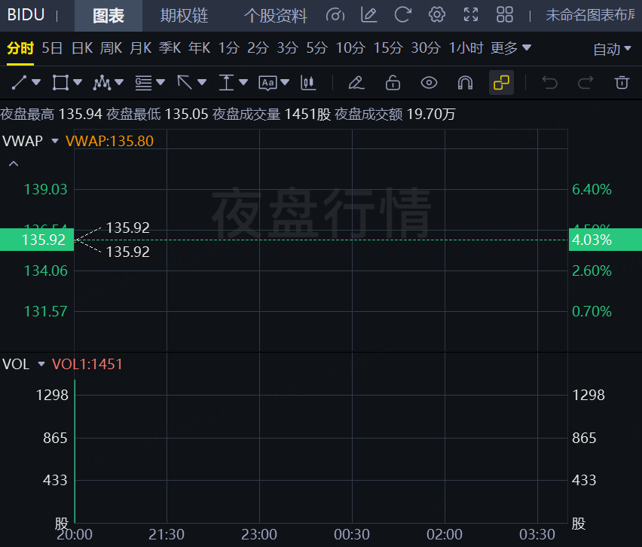Switch to the 期权链 tab
This screenshot has height=547, width=642.
coord(184,15)
